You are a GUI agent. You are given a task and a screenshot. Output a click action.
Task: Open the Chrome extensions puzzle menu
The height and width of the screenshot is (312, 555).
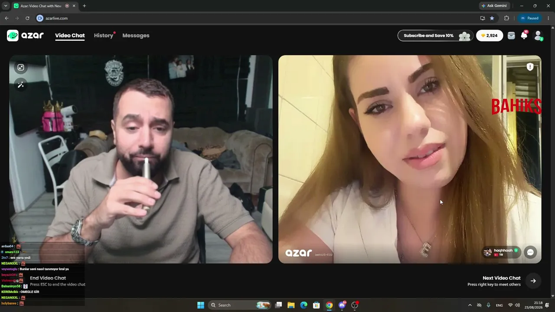click(x=506, y=18)
